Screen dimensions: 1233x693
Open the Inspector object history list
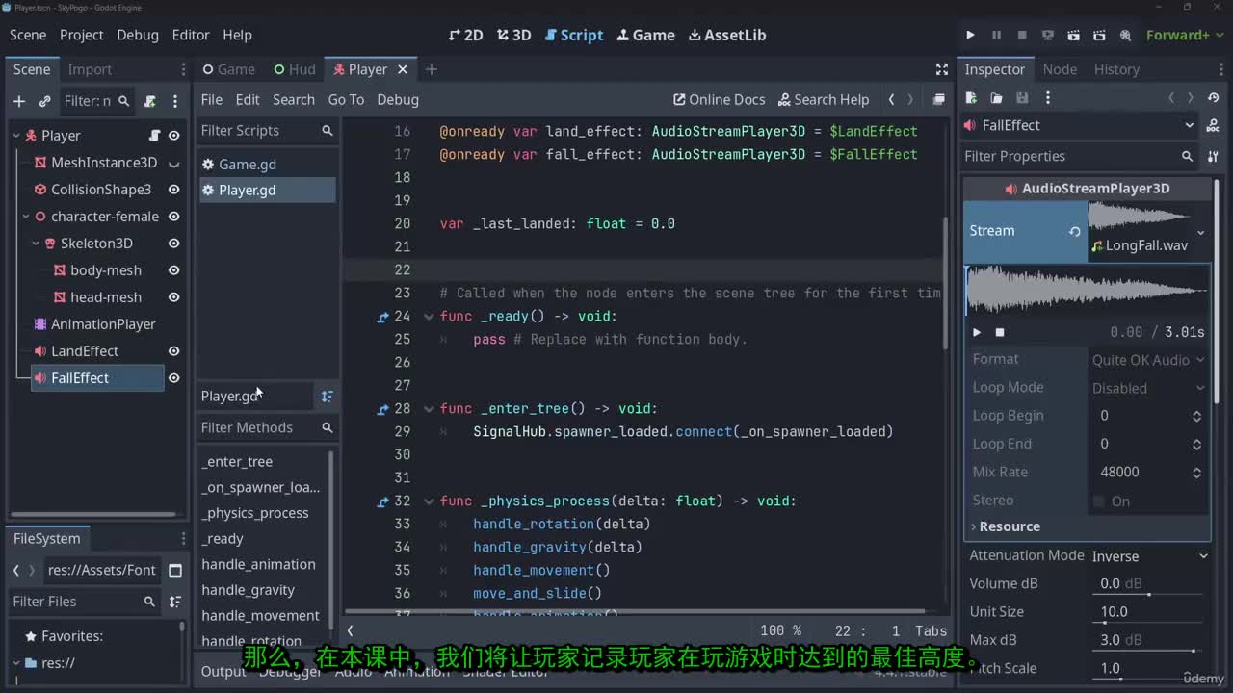(x=1215, y=98)
